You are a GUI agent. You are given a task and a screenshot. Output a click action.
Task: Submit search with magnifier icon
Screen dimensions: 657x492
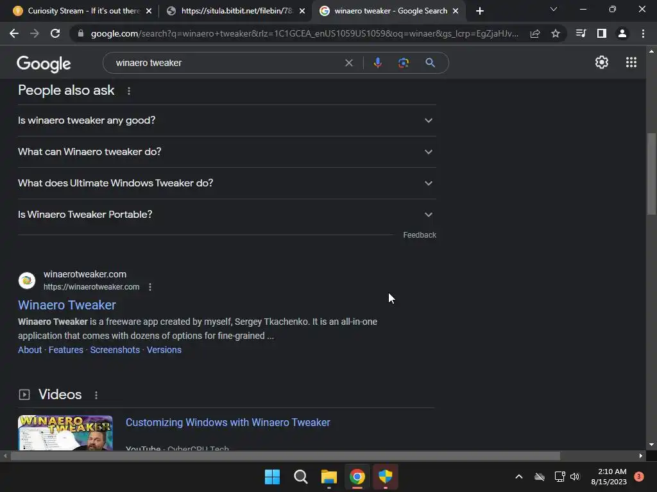(x=430, y=63)
